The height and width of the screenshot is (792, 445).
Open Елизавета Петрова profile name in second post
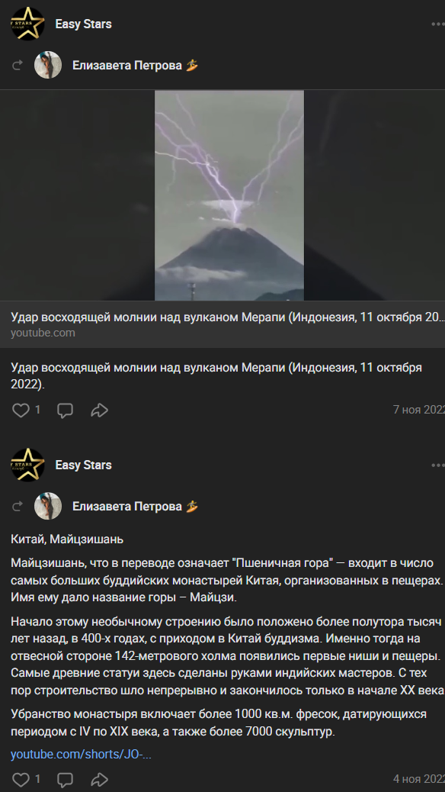(126, 506)
